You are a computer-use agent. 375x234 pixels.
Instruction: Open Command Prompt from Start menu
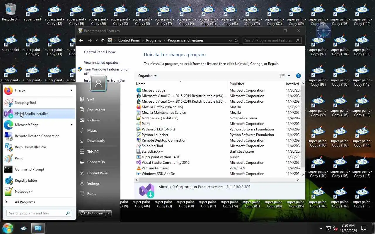39,169
